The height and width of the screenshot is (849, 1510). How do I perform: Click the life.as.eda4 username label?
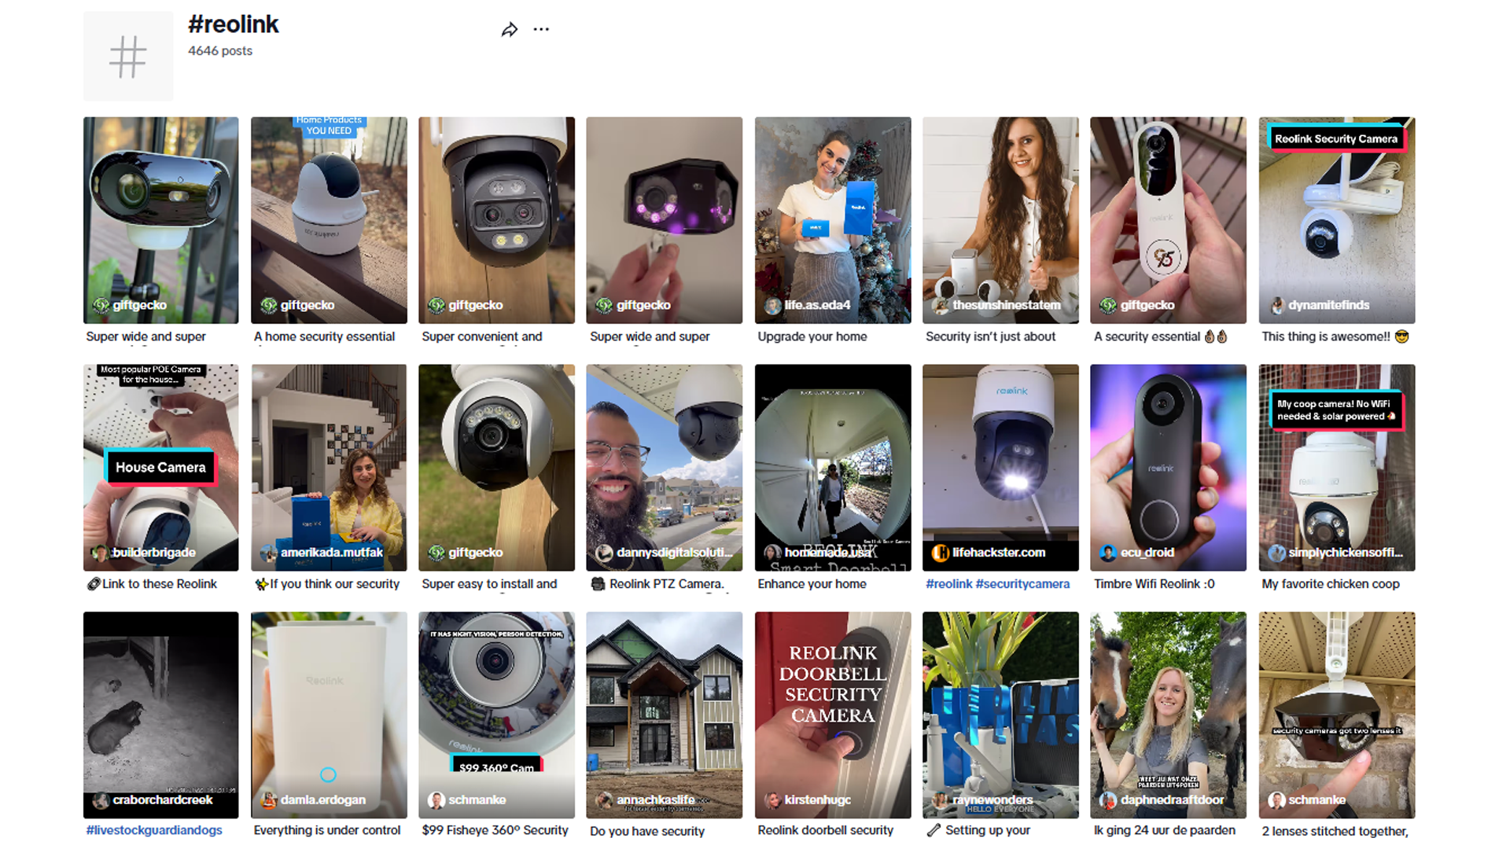click(x=817, y=305)
